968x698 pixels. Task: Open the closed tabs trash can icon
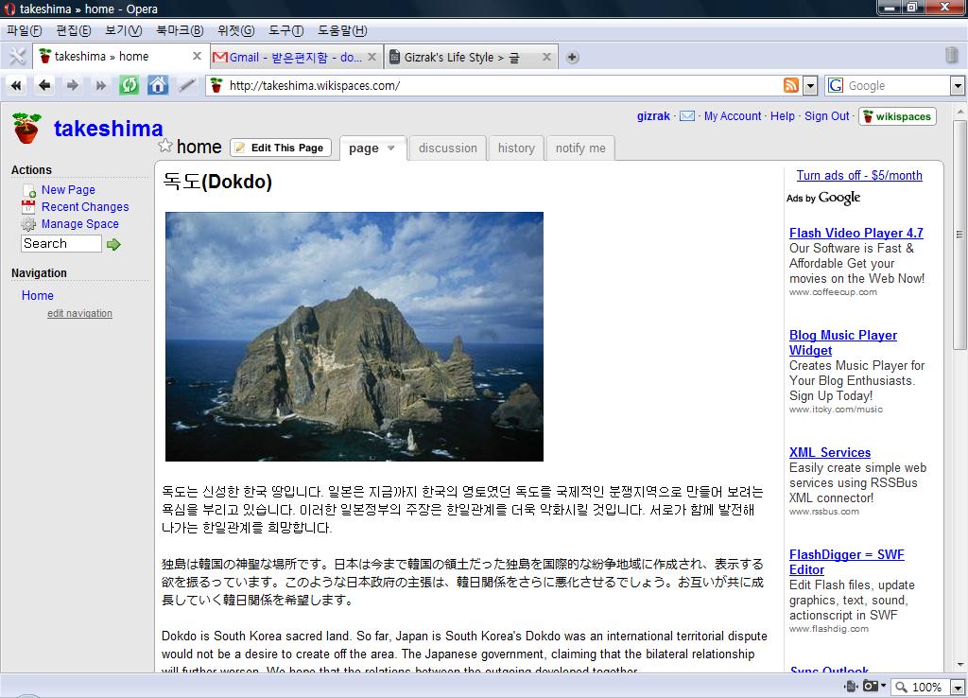[x=951, y=56]
